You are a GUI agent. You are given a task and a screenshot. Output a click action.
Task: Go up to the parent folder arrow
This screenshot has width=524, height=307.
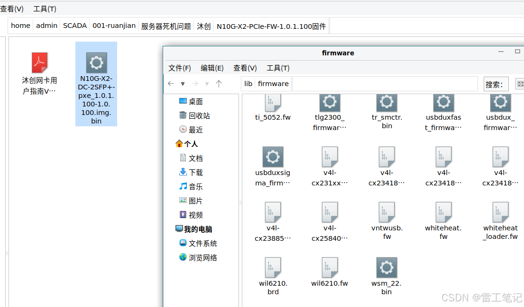tap(219, 84)
